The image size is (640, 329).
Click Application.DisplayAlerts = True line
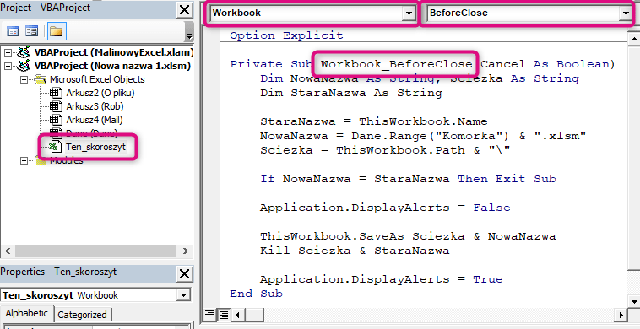coord(382,279)
